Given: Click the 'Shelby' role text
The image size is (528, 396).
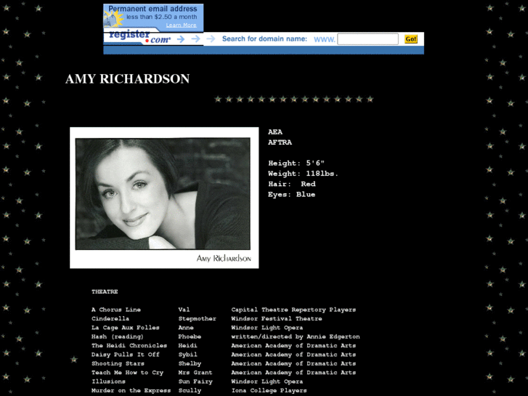Looking at the screenshot, I should click(190, 363).
